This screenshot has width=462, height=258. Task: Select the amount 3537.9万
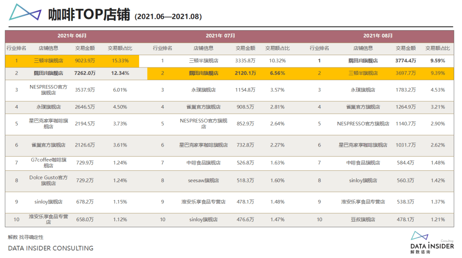(x=85, y=90)
